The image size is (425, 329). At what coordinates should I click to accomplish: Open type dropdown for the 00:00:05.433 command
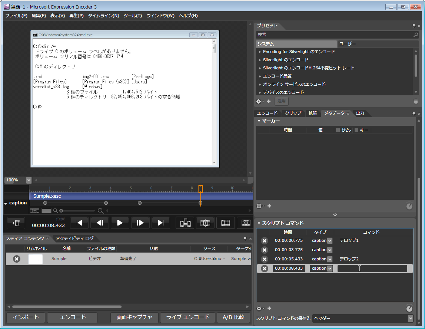329,259
